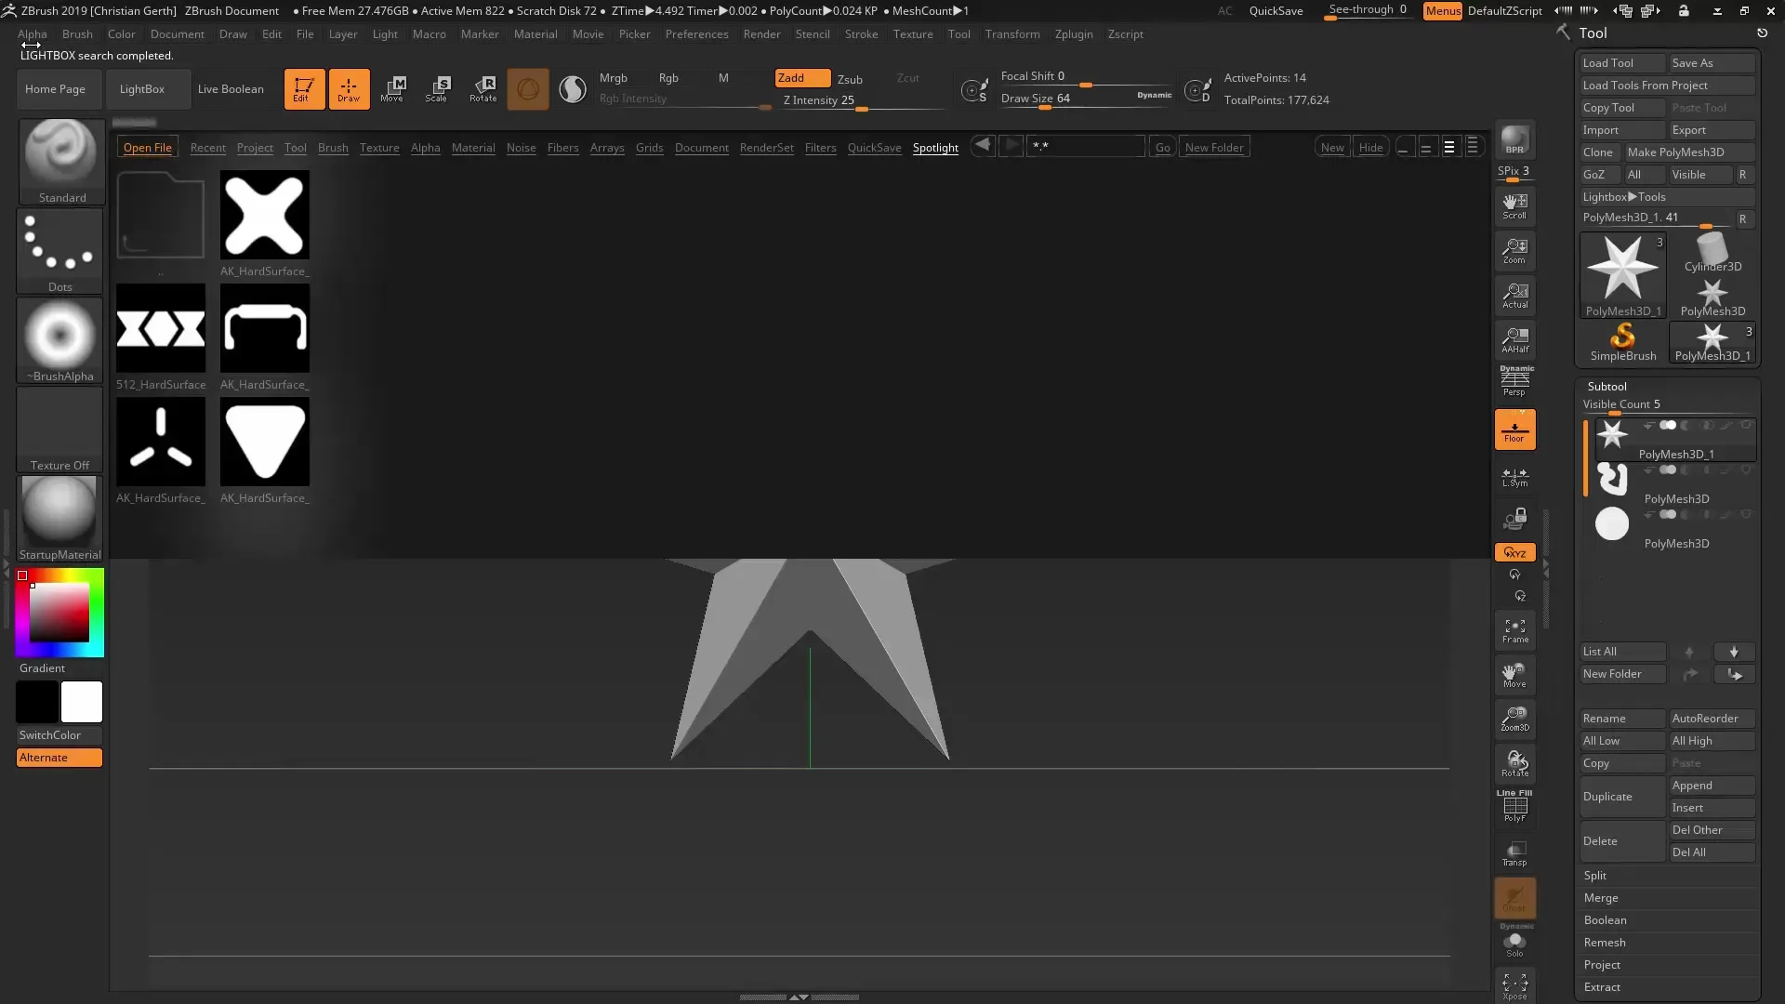The width and height of the screenshot is (1785, 1004).
Task: Click the Zoom3D icon
Action: tap(1514, 720)
